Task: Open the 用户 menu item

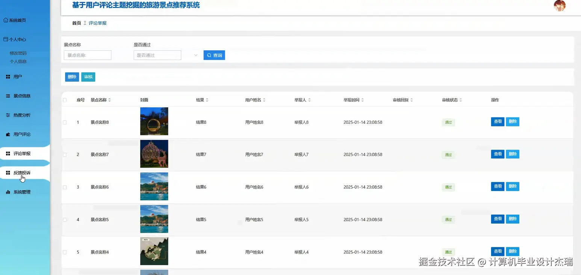Action: tap(18, 77)
